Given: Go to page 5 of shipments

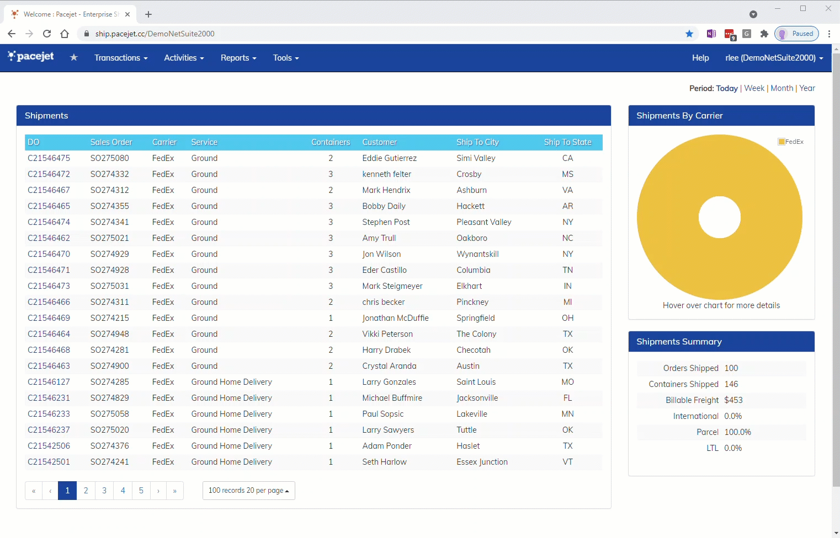Looking at the screenshot, I should pyautogui.click(x=141, y=491).
